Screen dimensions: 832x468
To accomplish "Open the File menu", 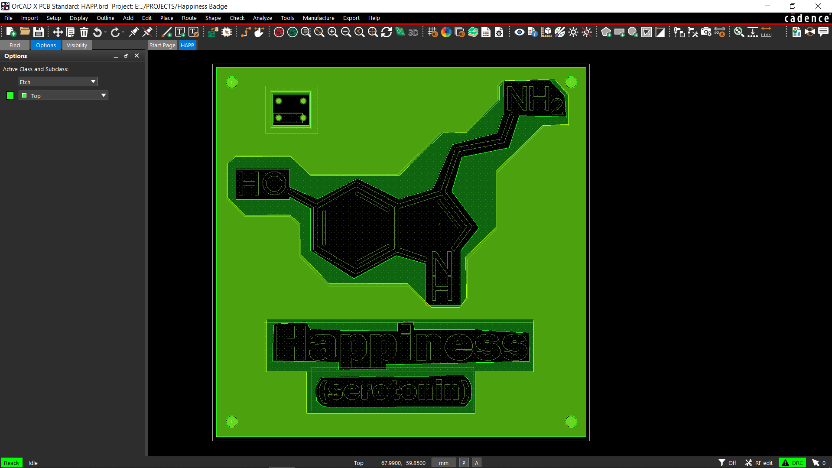I will click(x=8, y=18).
